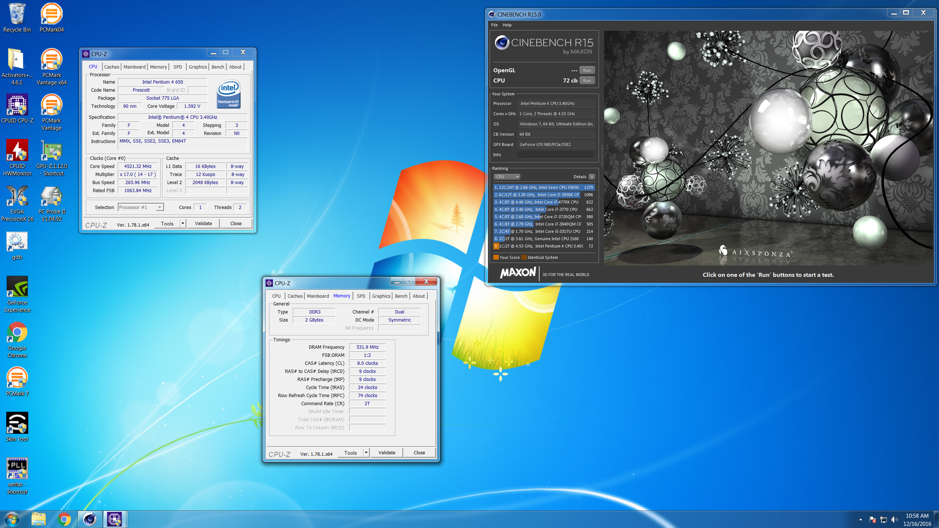Run the OpenGL test in Cinebench
939x528 pixels.
coord(587,70)
